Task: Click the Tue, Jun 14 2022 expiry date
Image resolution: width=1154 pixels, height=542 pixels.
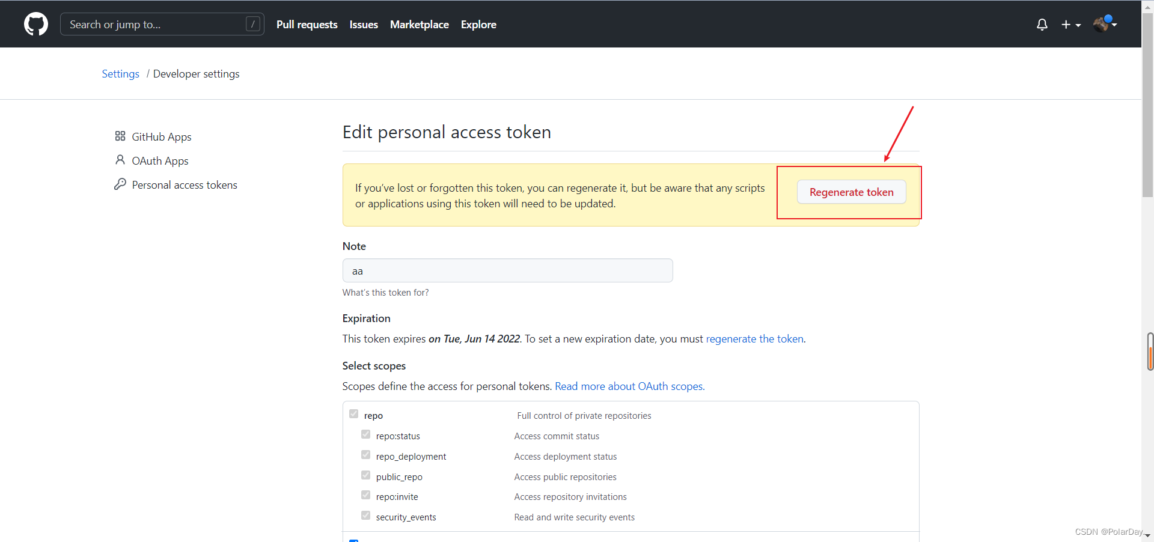Action: pos(481,339)
